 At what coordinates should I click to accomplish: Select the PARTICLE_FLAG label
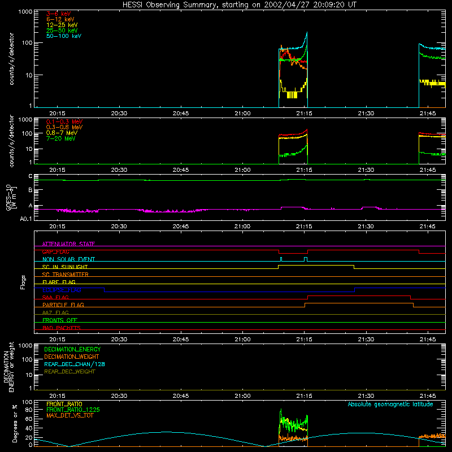(63, 305)
